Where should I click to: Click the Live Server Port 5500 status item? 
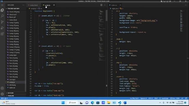click(x=175, y=98)
